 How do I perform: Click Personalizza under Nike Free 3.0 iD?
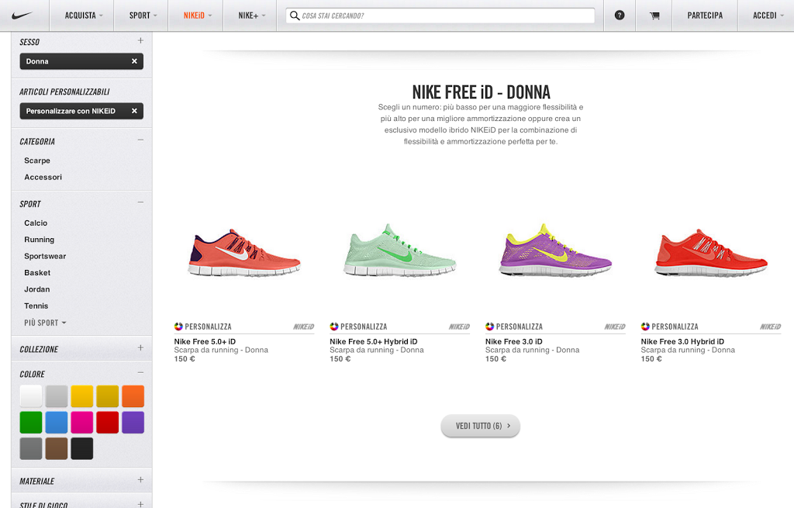point(520,327)
